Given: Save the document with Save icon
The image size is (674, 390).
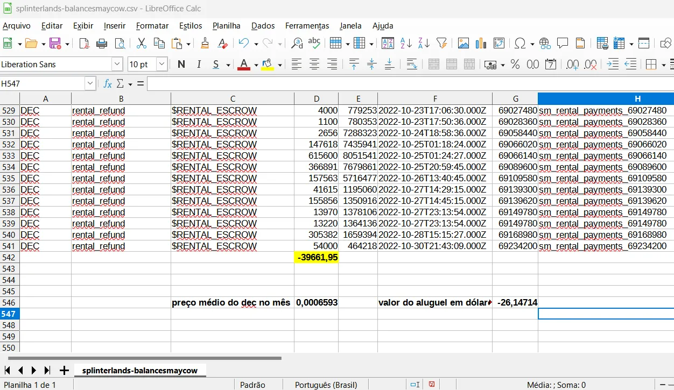Looking at the screenshot, I should (x=55, y=44).
